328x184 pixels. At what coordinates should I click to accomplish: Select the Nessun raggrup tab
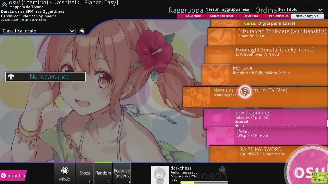307,16
